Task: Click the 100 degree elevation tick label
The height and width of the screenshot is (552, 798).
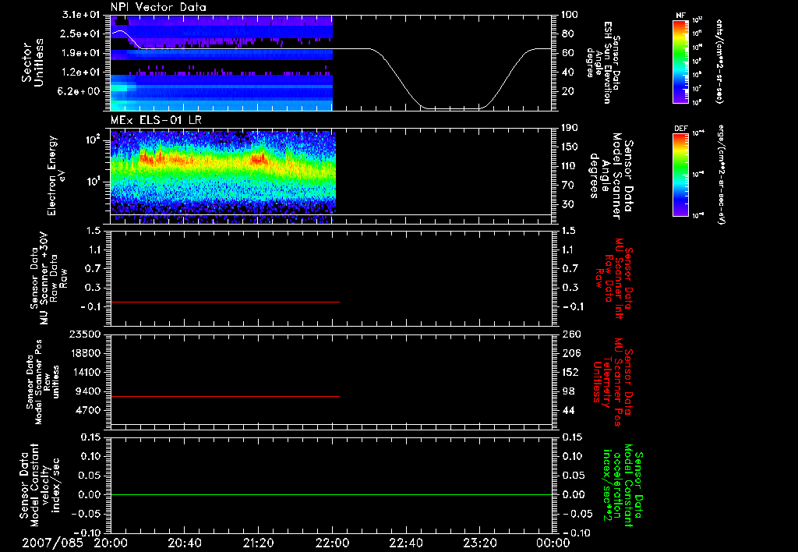Action: tap(570, 15)
